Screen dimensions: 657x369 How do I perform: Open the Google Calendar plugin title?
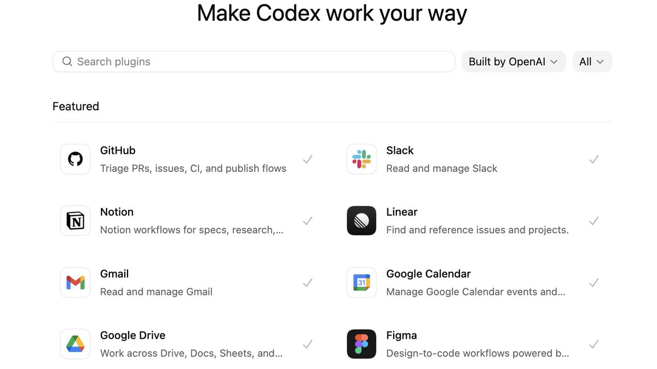[428, 274]
